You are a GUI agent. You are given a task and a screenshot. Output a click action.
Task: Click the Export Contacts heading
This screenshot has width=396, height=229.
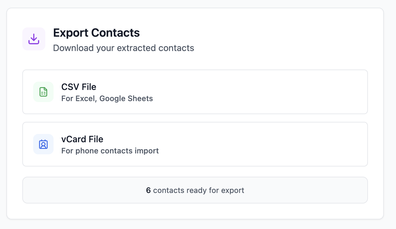coord(97,33)
